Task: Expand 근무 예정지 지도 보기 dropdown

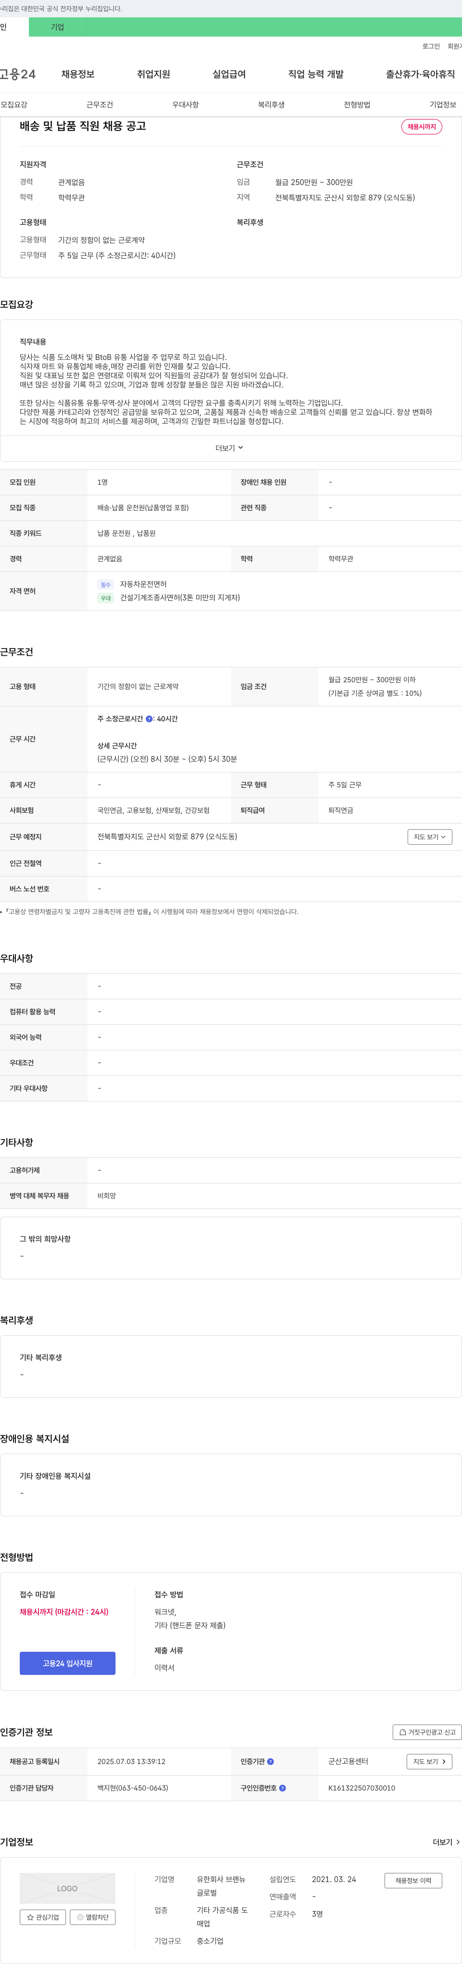Action: pos(430,837)
